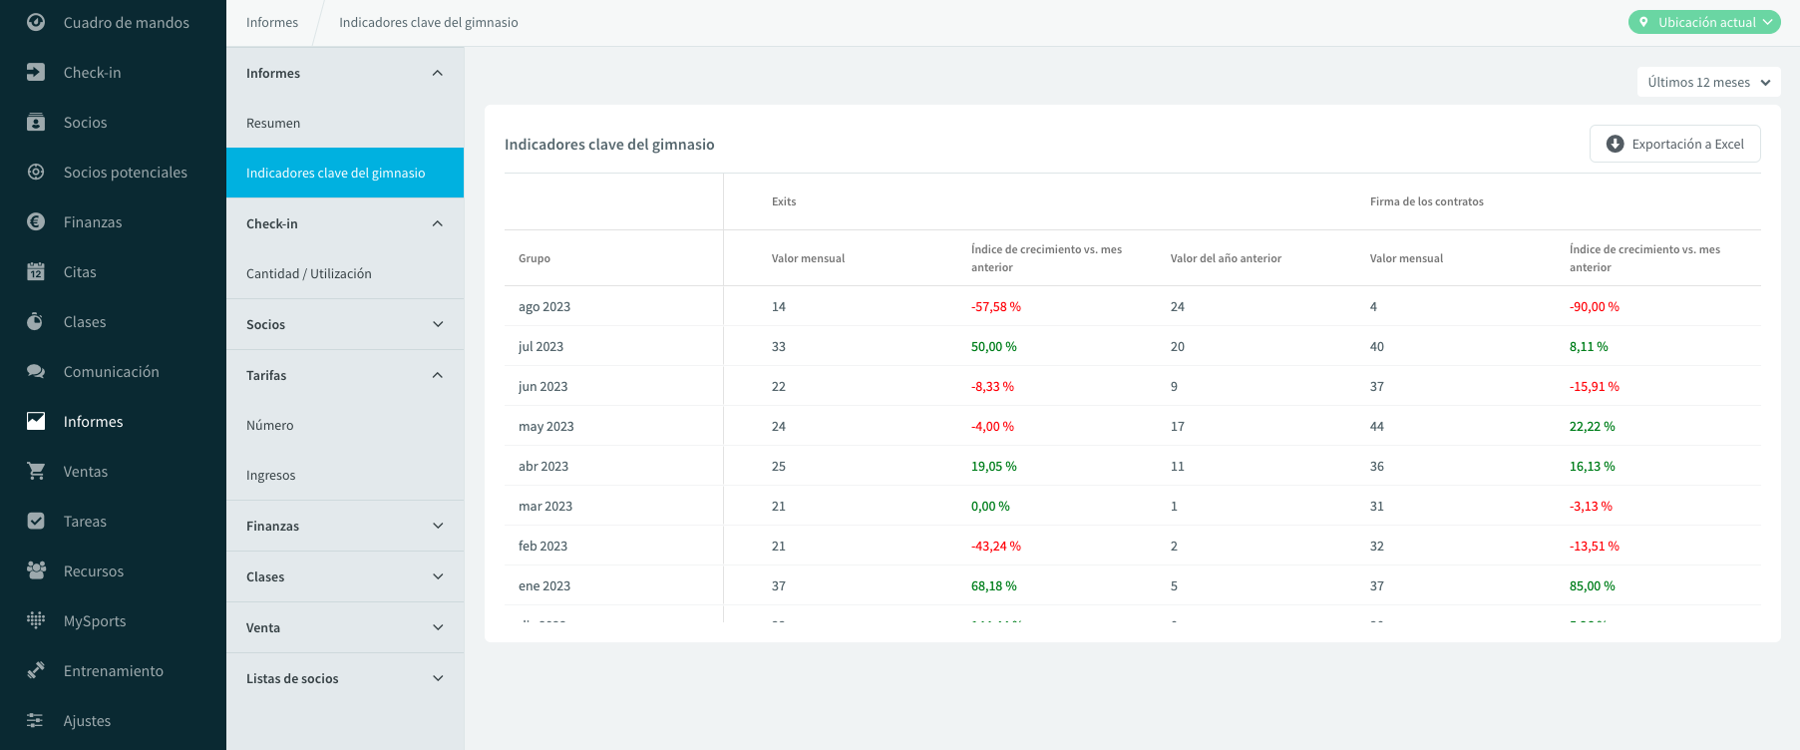Click the Valor del año anterior column header
Screen dimensions: 1800x750
pyautogui.click(x=1226, y=258)
